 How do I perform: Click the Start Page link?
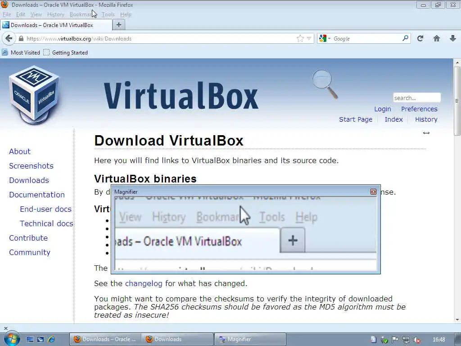356,119
